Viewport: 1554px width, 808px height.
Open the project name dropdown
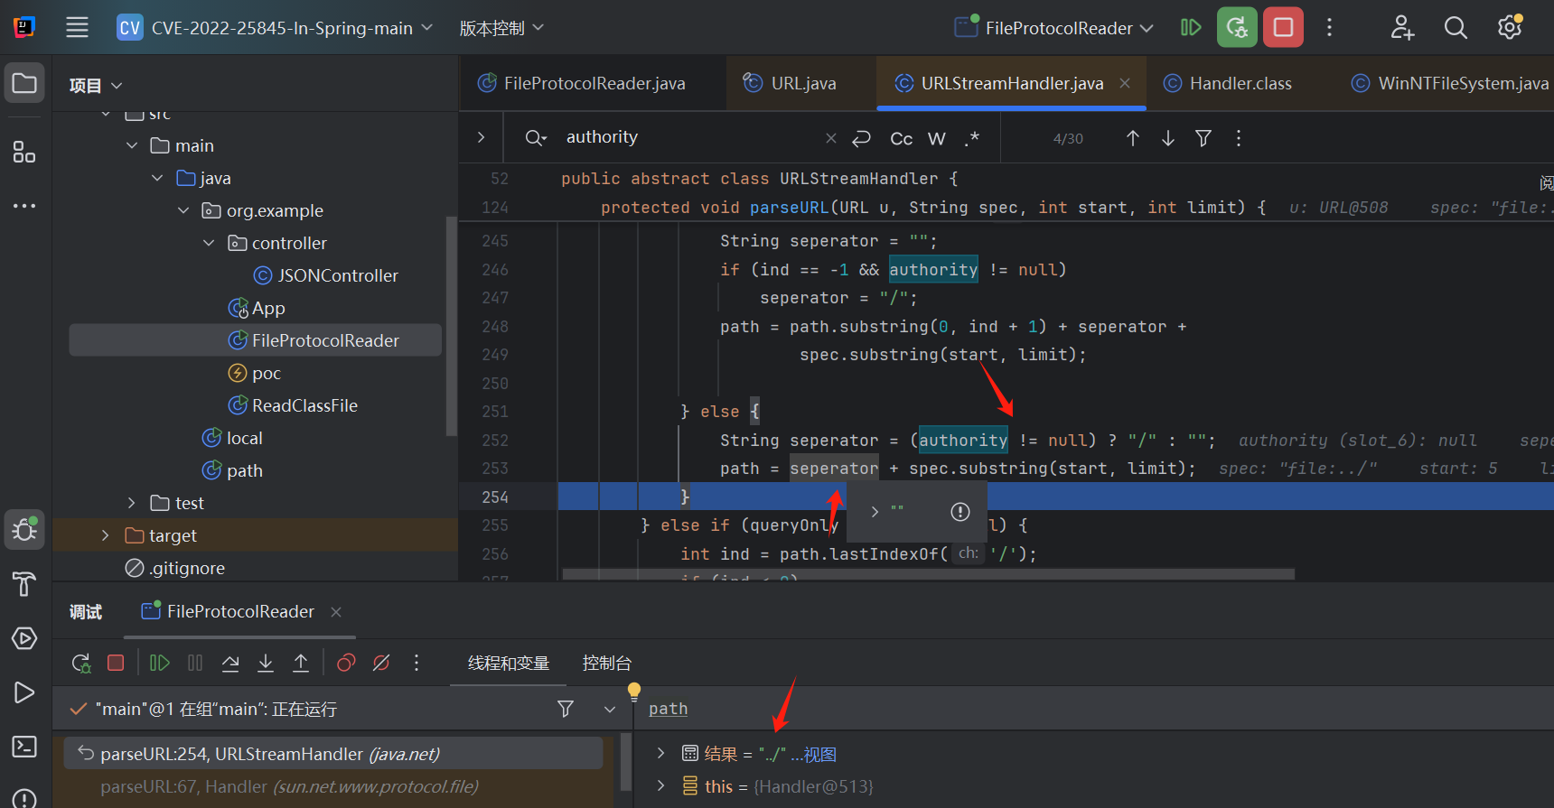pos(276,28)
